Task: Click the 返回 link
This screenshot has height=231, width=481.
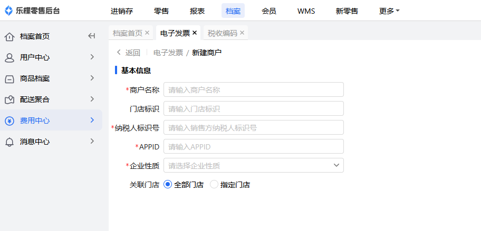Action: coord(133,53)
